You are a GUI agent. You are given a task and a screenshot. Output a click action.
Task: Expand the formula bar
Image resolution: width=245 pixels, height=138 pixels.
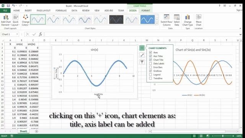click(x=240, y=34)
